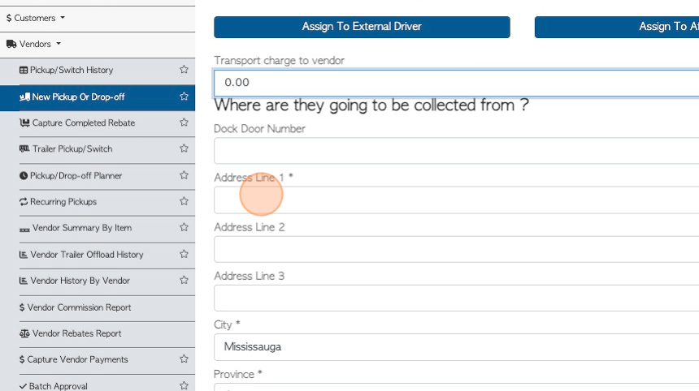This screenshot has width=699, height=391.
Task: Favorite Pickup/Switch History with its star
Action: [184, 70]
